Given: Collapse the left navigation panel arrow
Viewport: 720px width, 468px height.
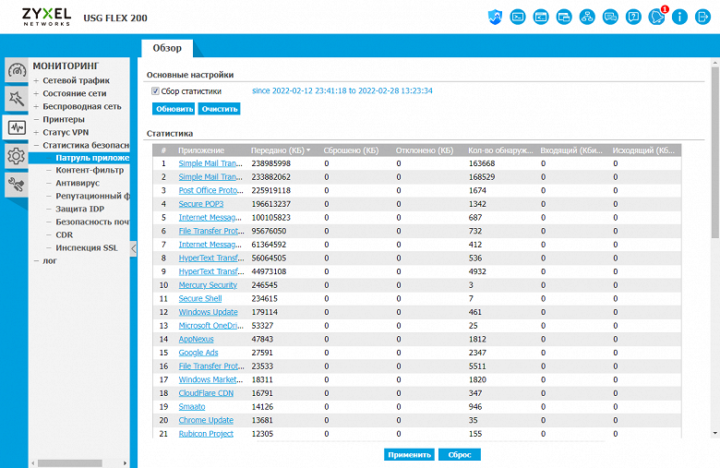Looking at the screenshot, I should tap(134, 247).
